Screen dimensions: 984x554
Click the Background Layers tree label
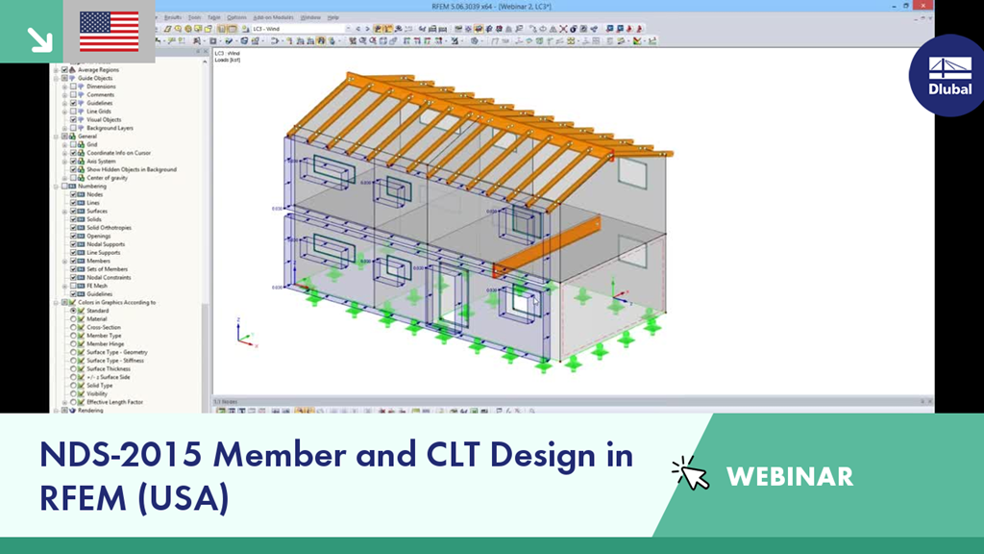(110, 128)
